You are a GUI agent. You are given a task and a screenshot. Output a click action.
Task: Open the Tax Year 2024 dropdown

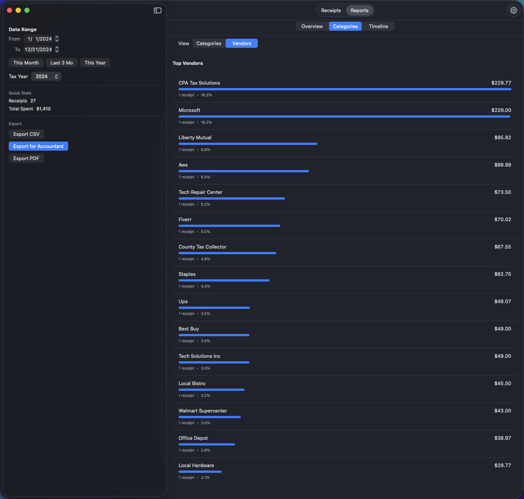coord(46,76)
